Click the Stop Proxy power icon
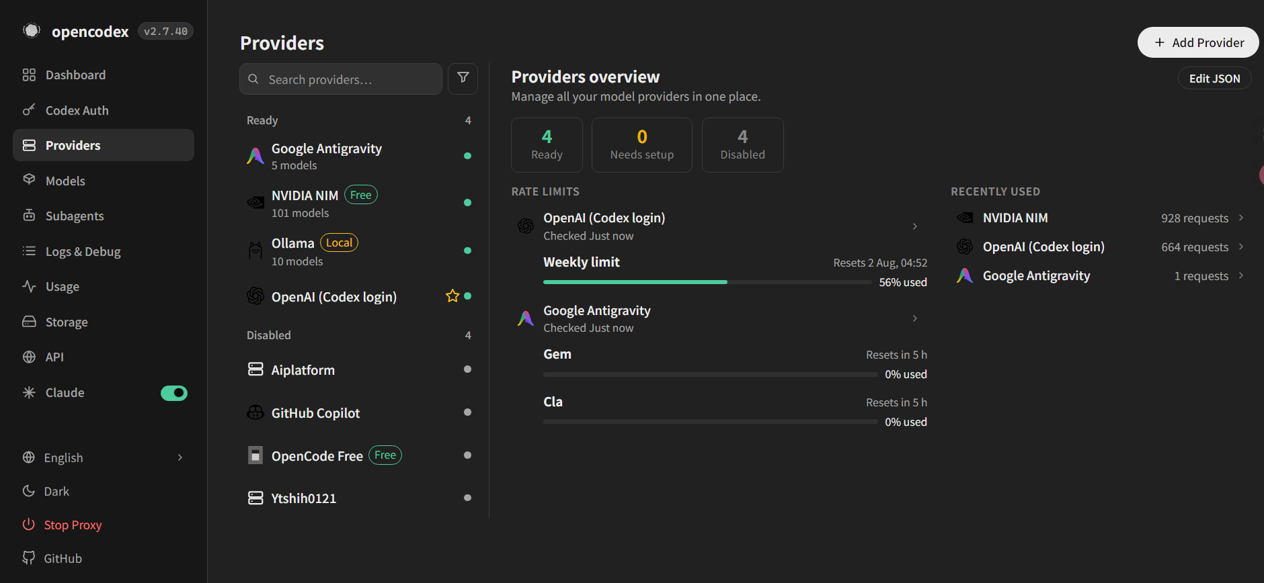 click(28, 524)
